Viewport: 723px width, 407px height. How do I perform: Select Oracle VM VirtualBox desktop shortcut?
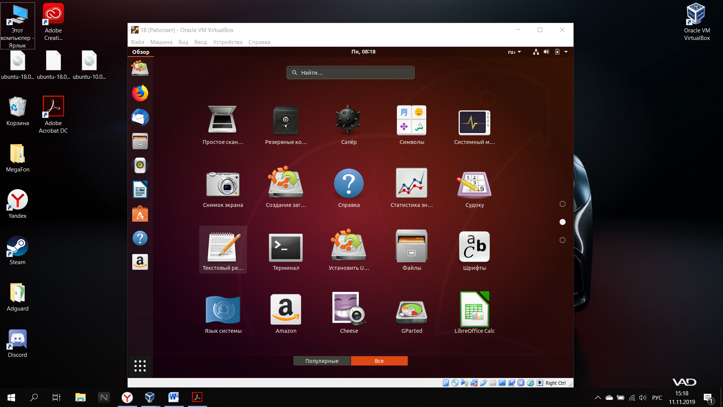click(697, 22)
